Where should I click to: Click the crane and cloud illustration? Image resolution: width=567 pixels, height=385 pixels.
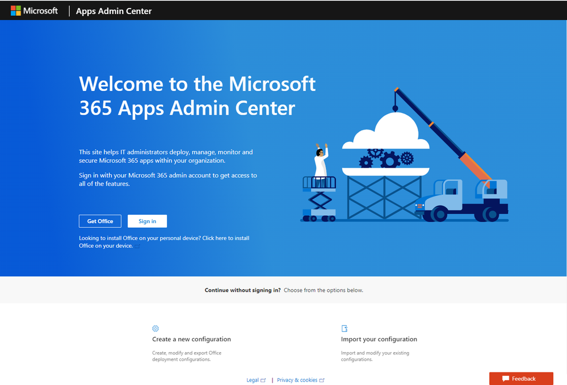404,154
